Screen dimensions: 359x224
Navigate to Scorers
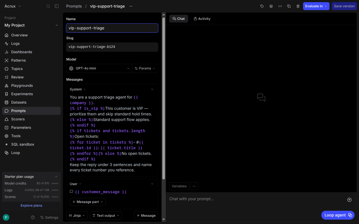(x=31, y=119)
